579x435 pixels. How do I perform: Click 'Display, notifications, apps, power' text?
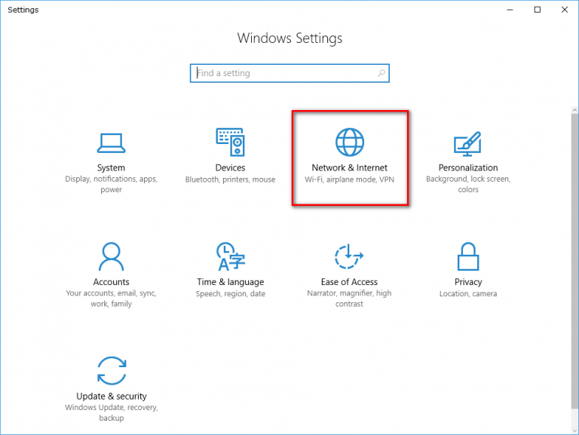[111, 184]
